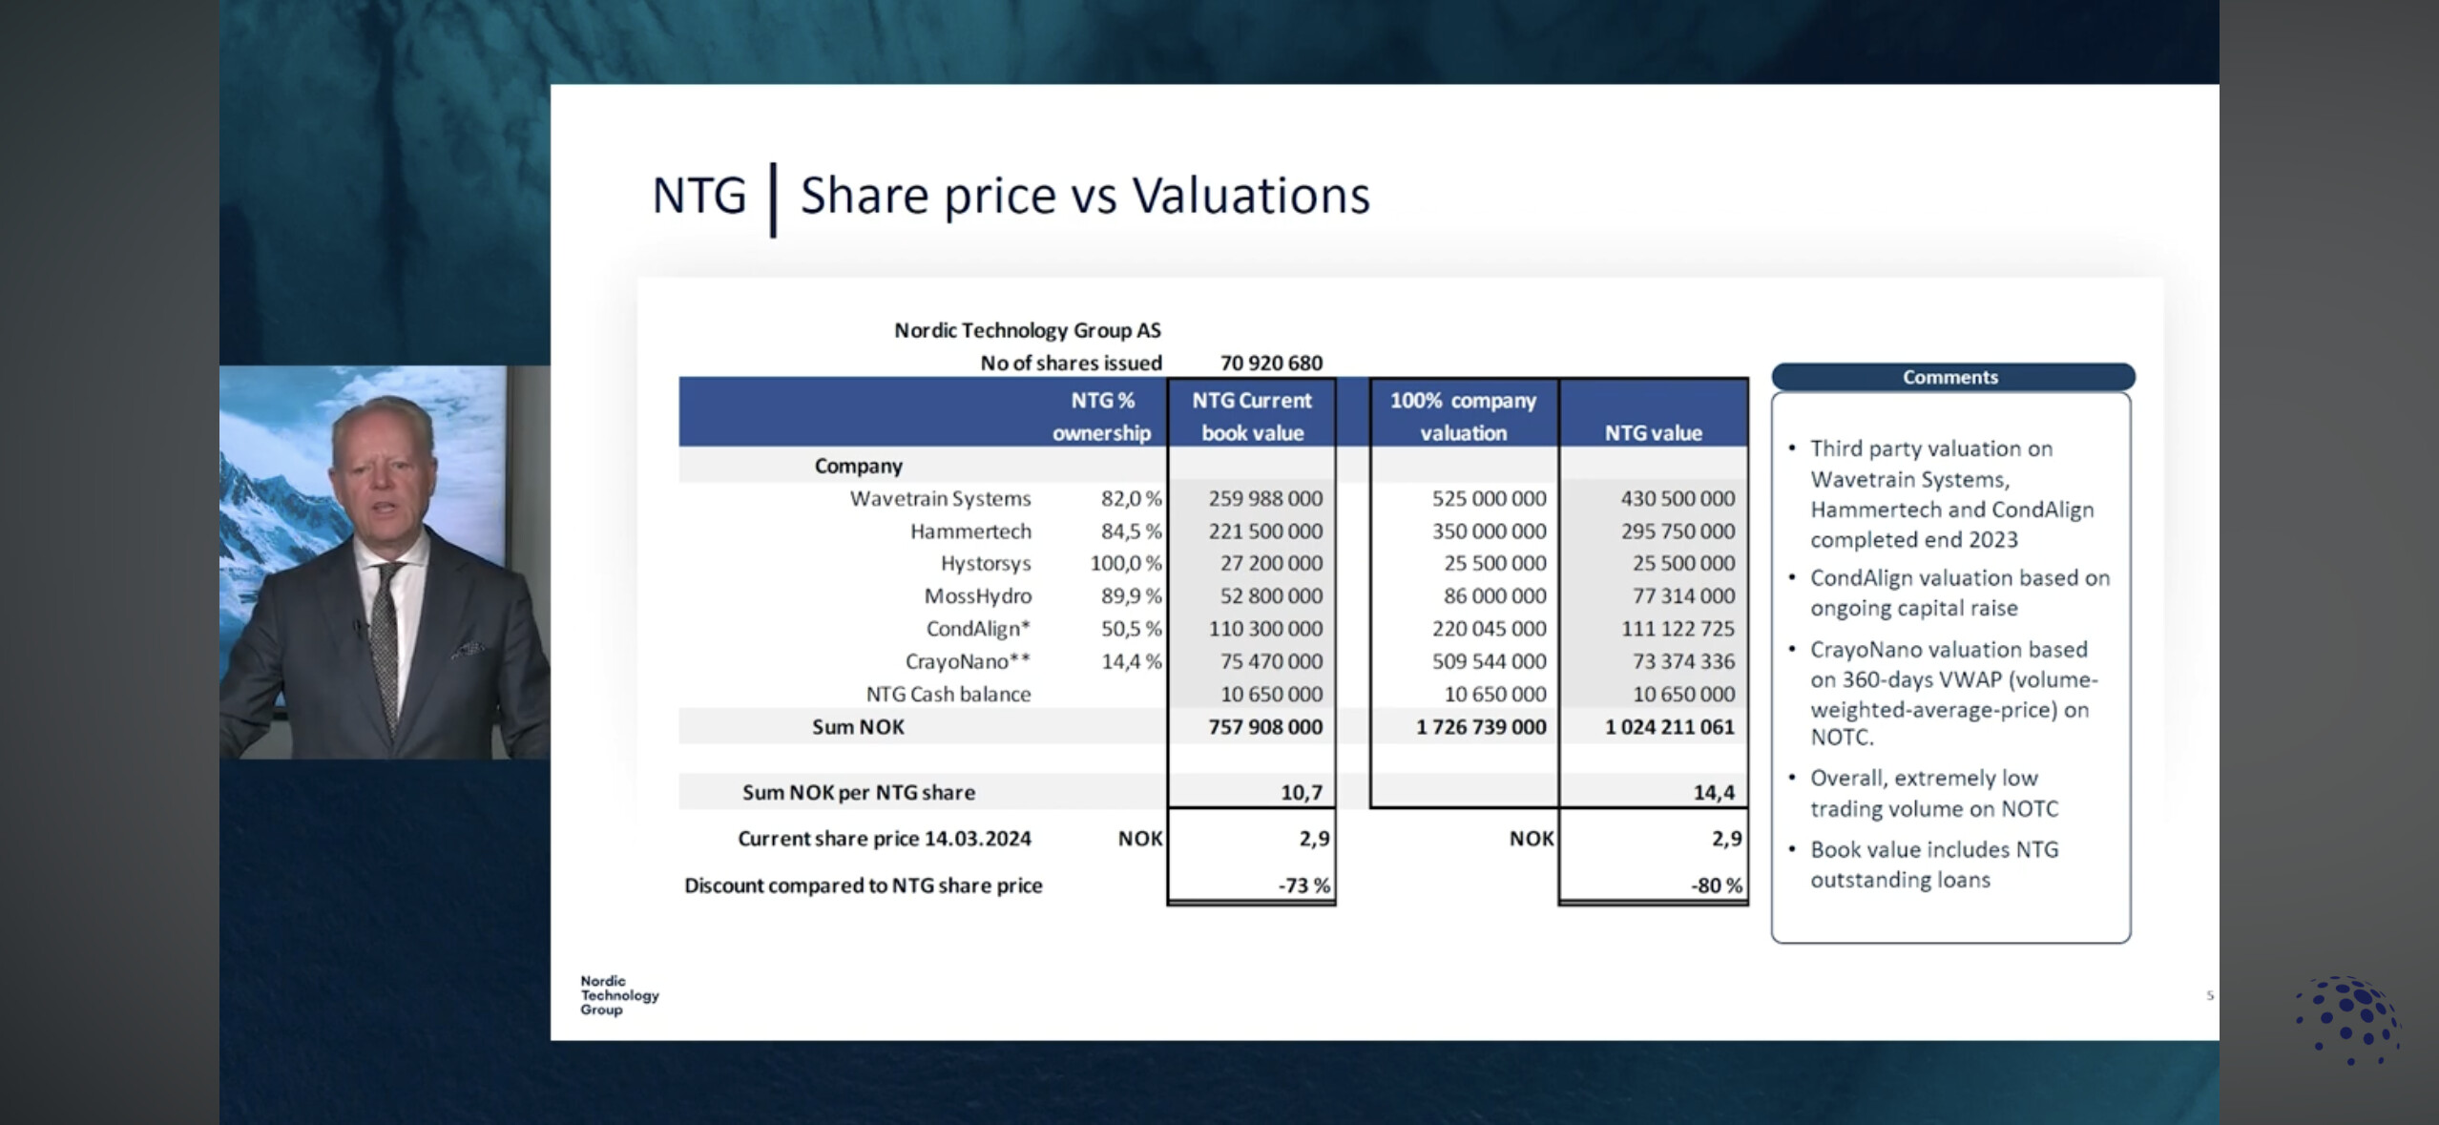
Task: Click book value '75 470 000'
Action: click(1271, 661)
